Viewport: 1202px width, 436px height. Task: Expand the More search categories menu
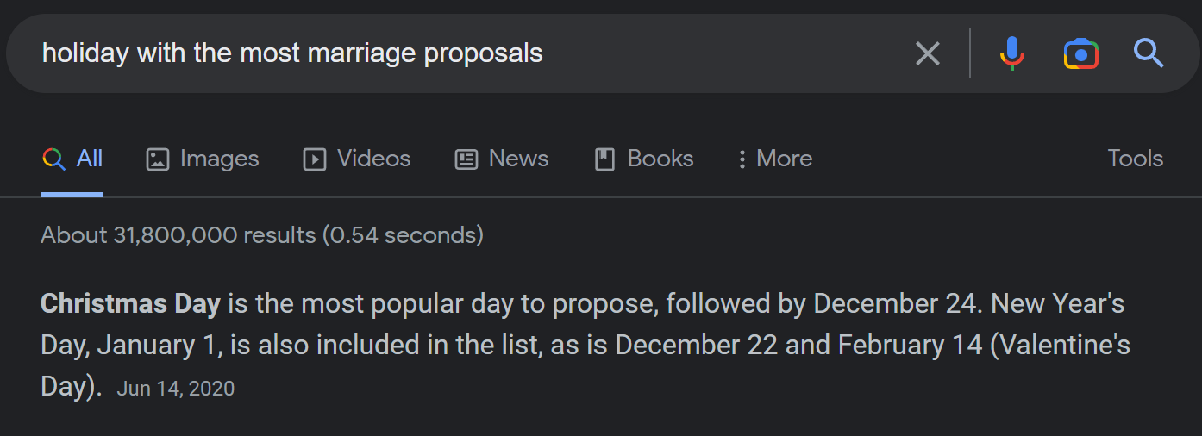click(775, 159)
